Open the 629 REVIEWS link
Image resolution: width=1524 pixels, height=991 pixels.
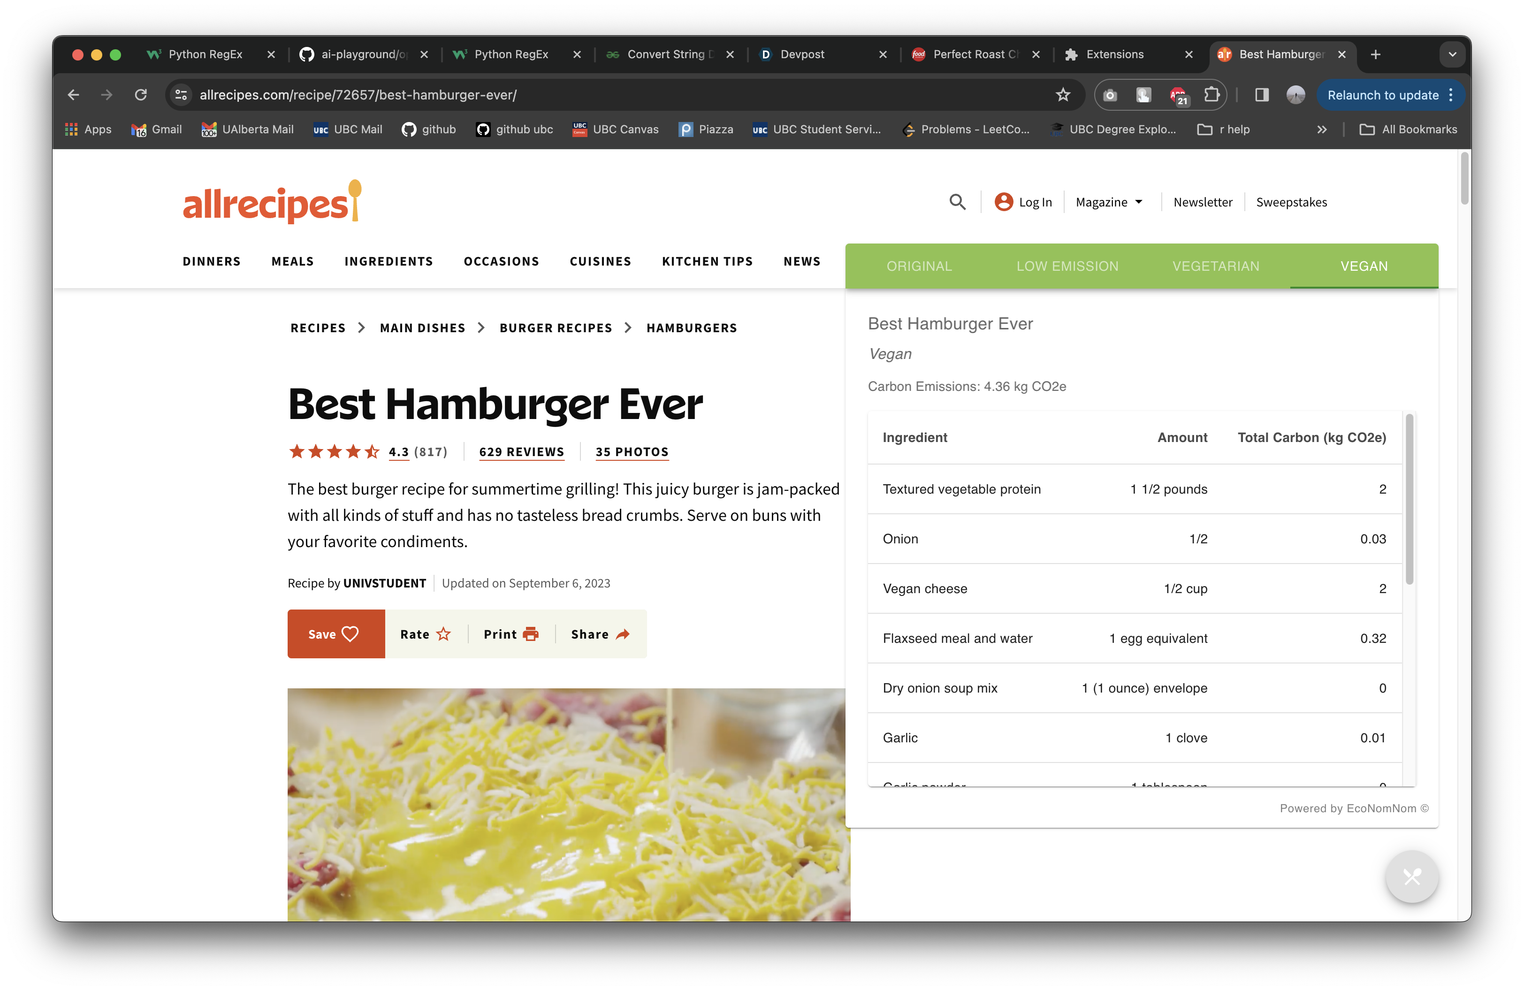pyautogui.click(x=521, y=452)
